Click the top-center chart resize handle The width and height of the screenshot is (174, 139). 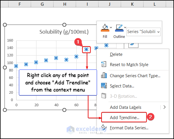64,25
